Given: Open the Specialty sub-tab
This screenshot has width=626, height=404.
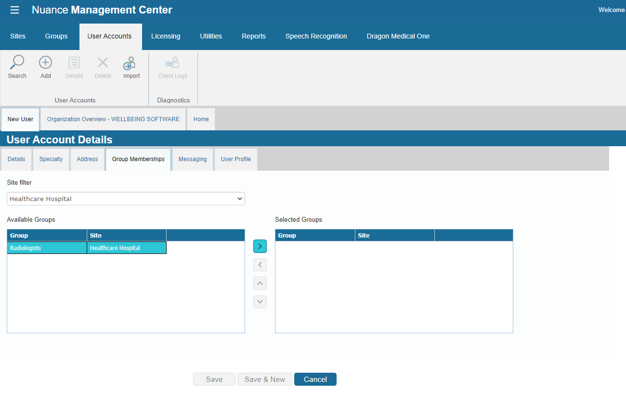Looking at the screenshot, I should click(51, 159).
